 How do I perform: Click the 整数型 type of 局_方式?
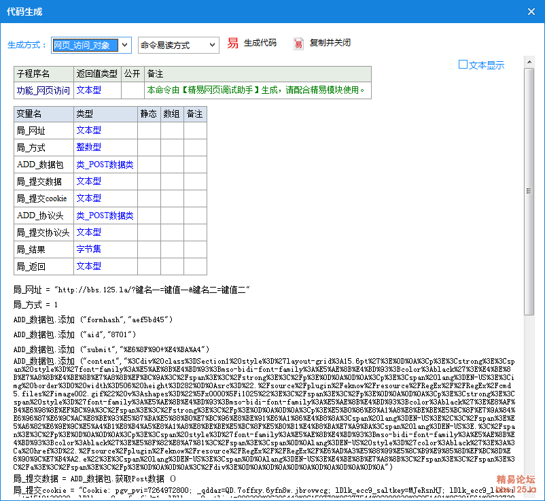click(89, 147)
